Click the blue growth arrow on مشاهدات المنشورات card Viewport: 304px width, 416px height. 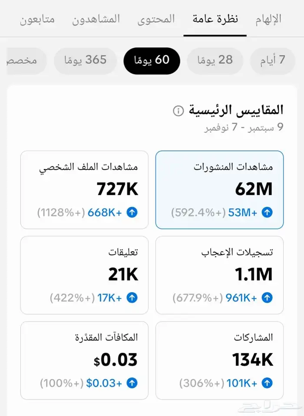[x=268, y=213]
